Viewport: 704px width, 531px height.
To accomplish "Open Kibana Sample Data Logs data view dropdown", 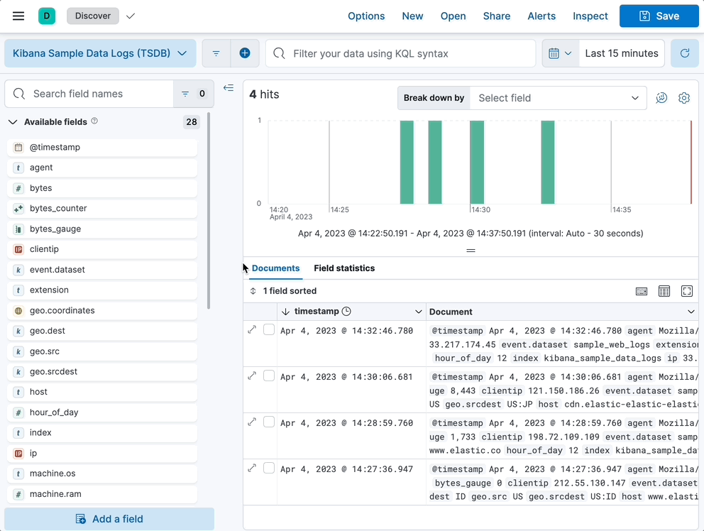I will tap(100, 53).
